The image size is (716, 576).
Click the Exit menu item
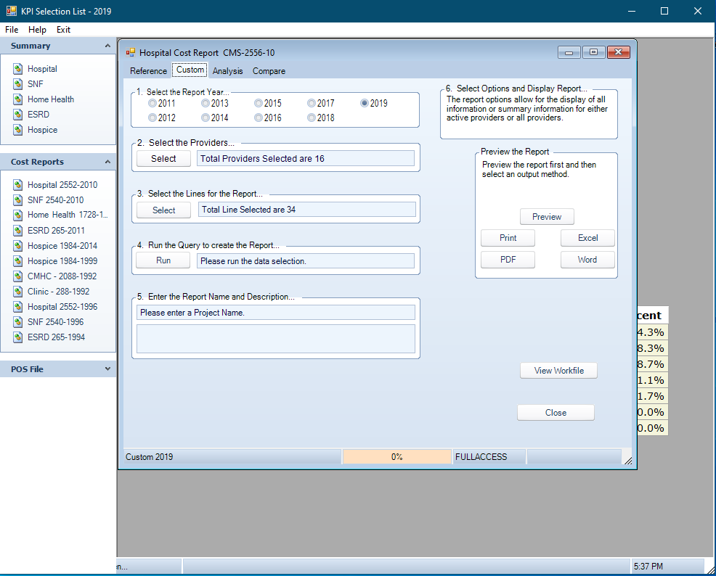click(63, 30)
